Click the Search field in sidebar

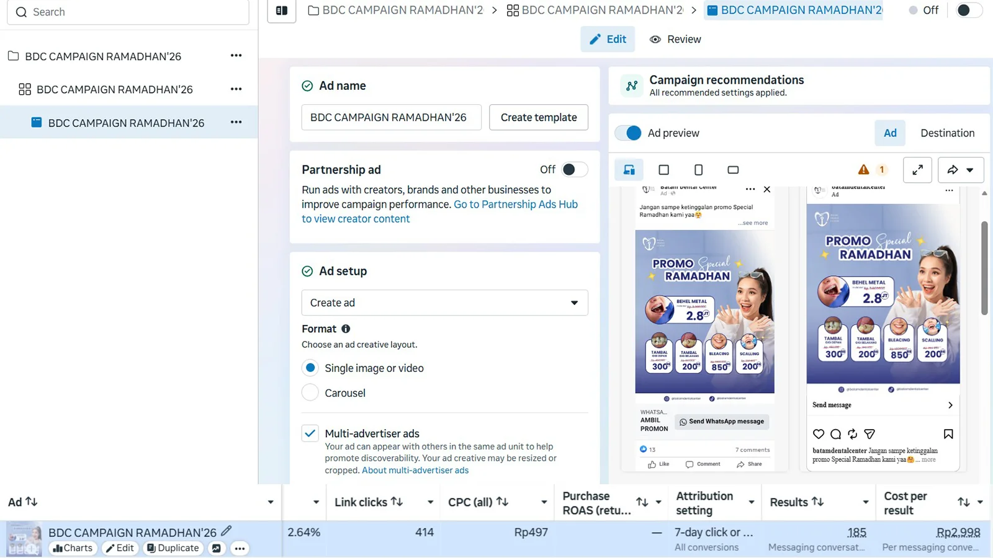click(x=128, y=12)
